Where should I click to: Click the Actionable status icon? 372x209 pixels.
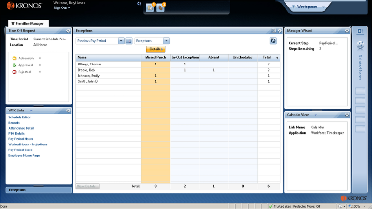point(14,59)
